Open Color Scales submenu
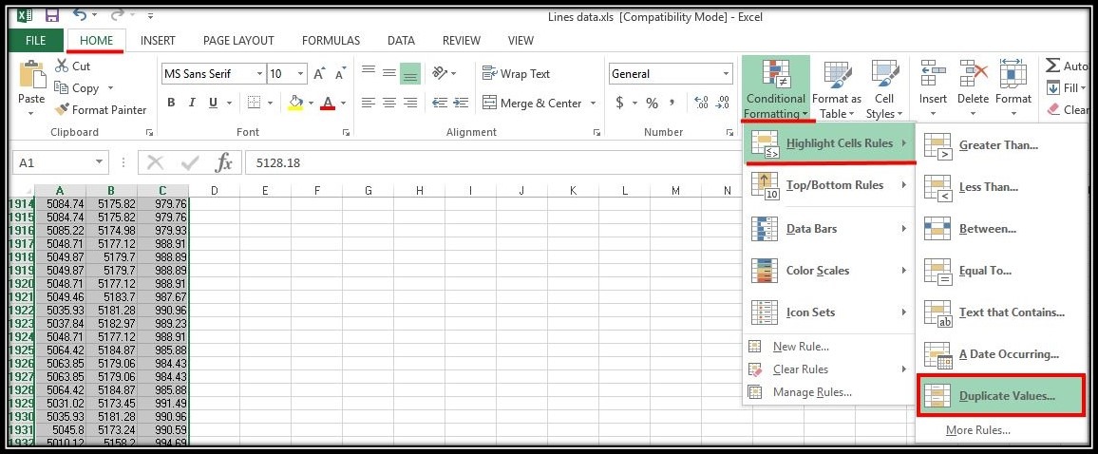1098x454 pixels. tap(830, 271)
